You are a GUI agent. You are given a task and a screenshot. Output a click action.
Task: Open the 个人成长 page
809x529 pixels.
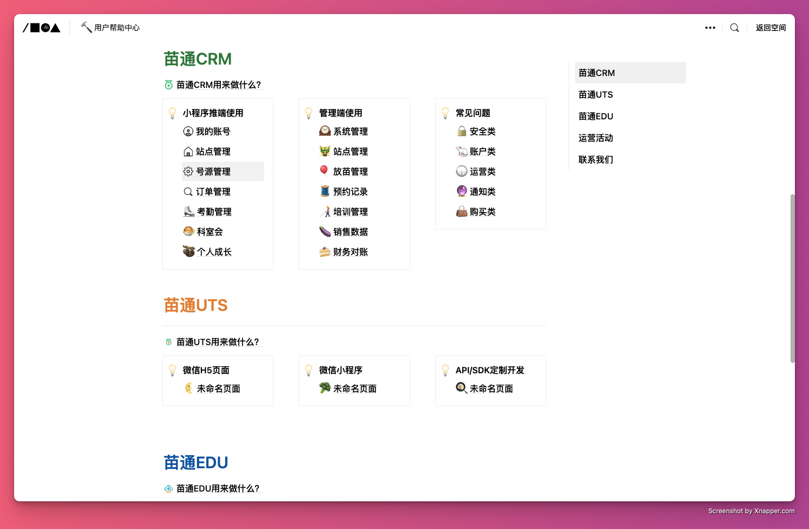point(214,252)
